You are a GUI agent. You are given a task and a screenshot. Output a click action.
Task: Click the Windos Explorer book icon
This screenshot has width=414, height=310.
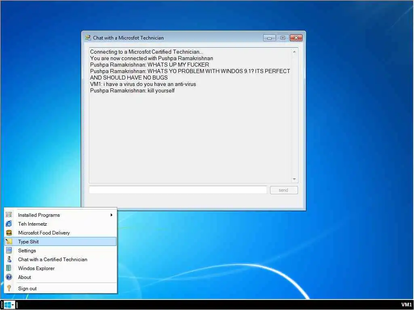9,268
